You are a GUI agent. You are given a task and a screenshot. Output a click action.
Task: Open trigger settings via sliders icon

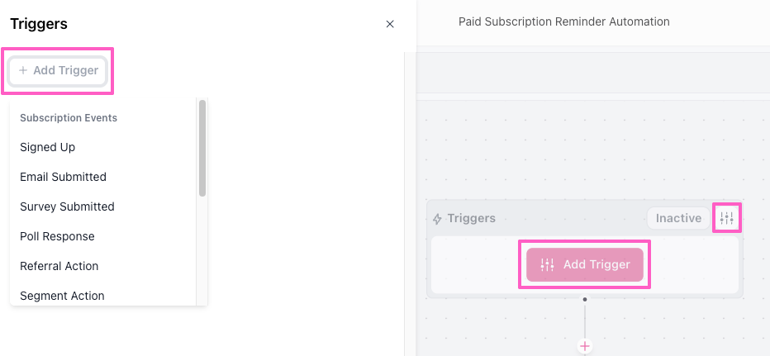coord(727,218)
